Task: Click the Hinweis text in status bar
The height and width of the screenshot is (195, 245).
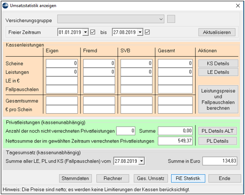Action: click(x=96, y=190)
